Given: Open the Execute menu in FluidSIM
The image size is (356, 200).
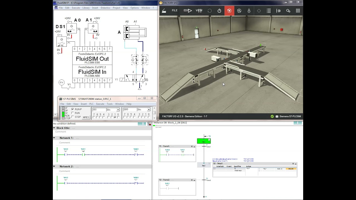Looking at the screenshot, I should coord(76,8).
